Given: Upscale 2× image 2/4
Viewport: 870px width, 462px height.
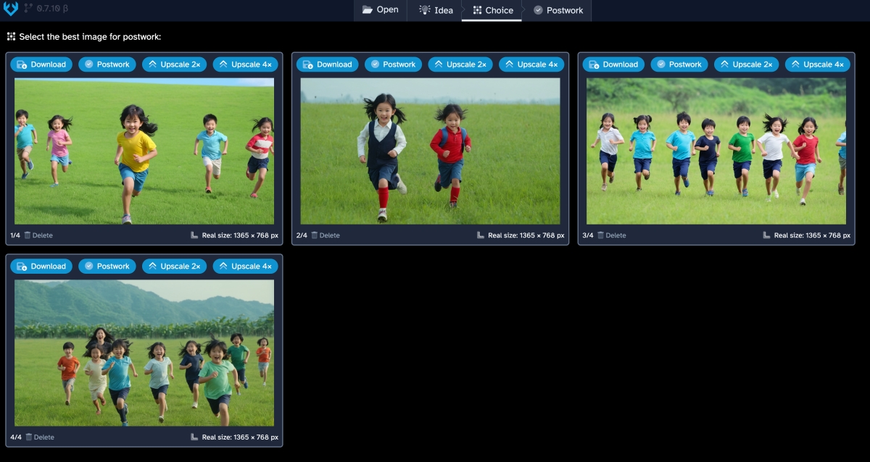Looking at the screenshot, I should (x=460, y=64).
